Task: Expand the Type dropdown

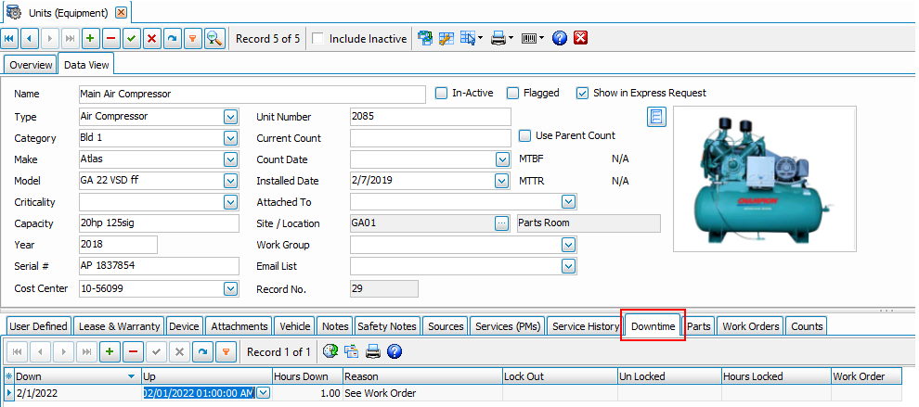Action: point(230,117)
